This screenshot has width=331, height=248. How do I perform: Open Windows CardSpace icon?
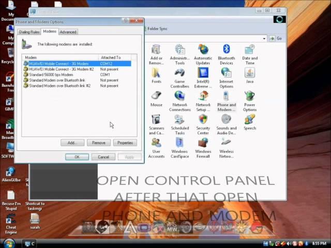[179, 148]
